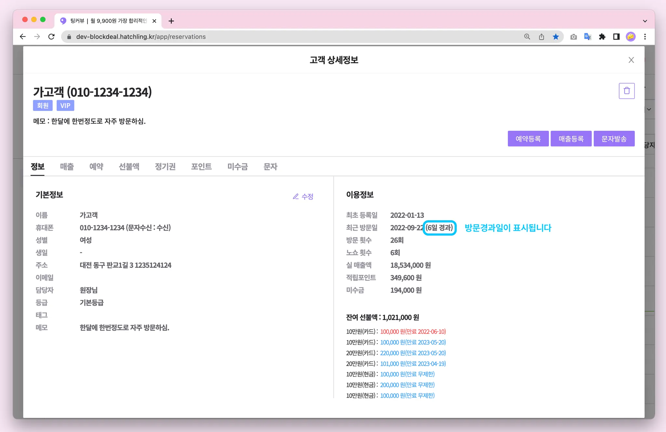Open the extensions puzzle icon

tap(602, 37)
